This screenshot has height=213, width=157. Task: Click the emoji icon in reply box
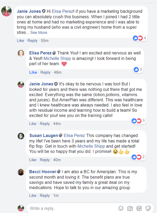(121, 208)
